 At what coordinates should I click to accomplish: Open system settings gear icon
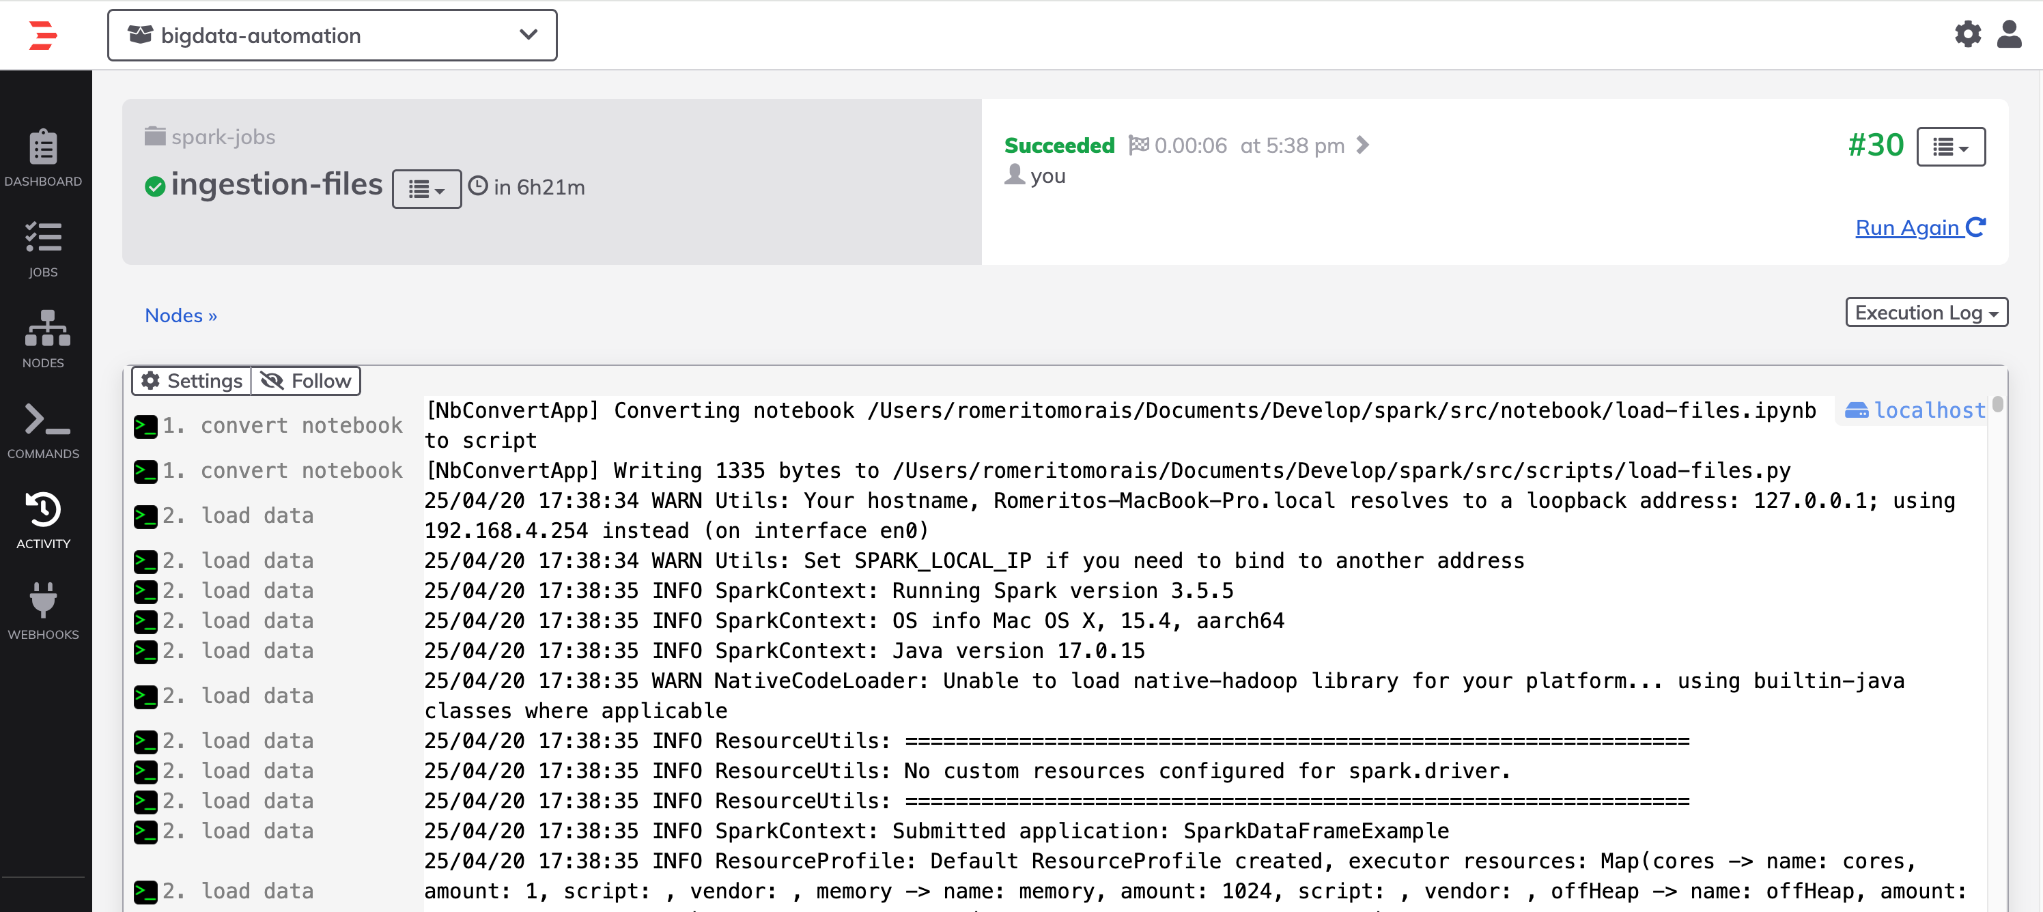(1968, 34)
